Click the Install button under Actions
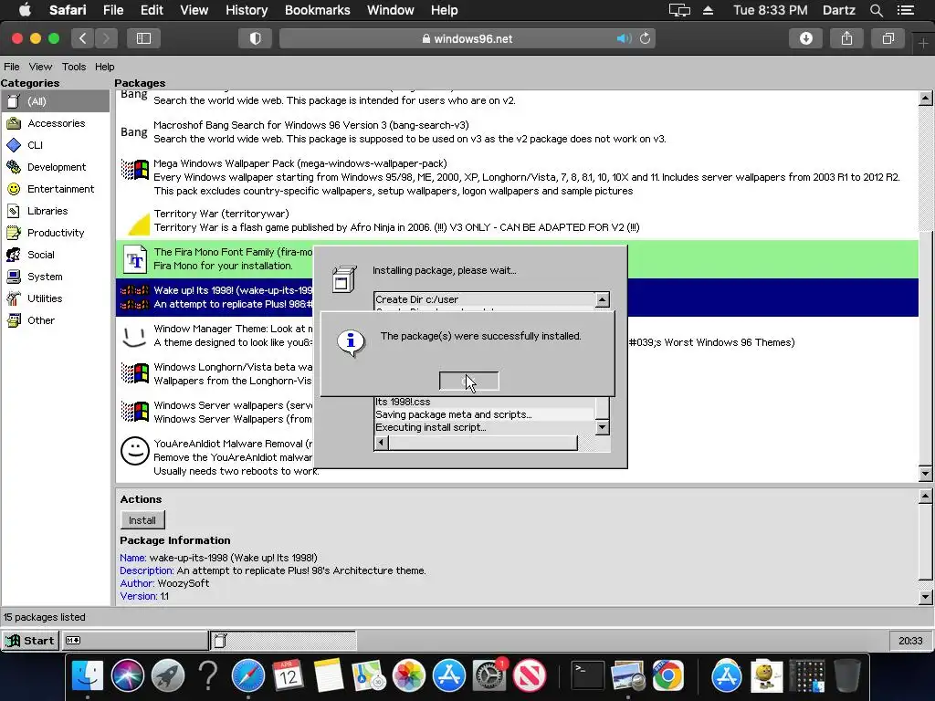Screen dimensions: 935x701 click(x=142, y=520)
